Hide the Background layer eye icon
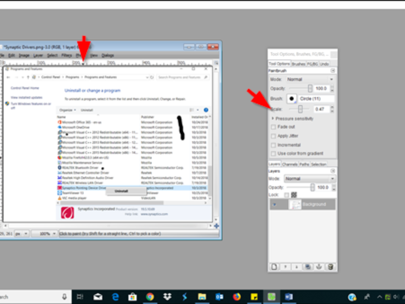The image size is (405, 304). (x=274, y=204)
